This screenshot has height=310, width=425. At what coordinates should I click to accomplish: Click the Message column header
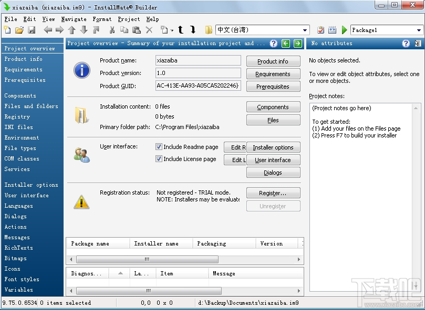coord(256,274)
